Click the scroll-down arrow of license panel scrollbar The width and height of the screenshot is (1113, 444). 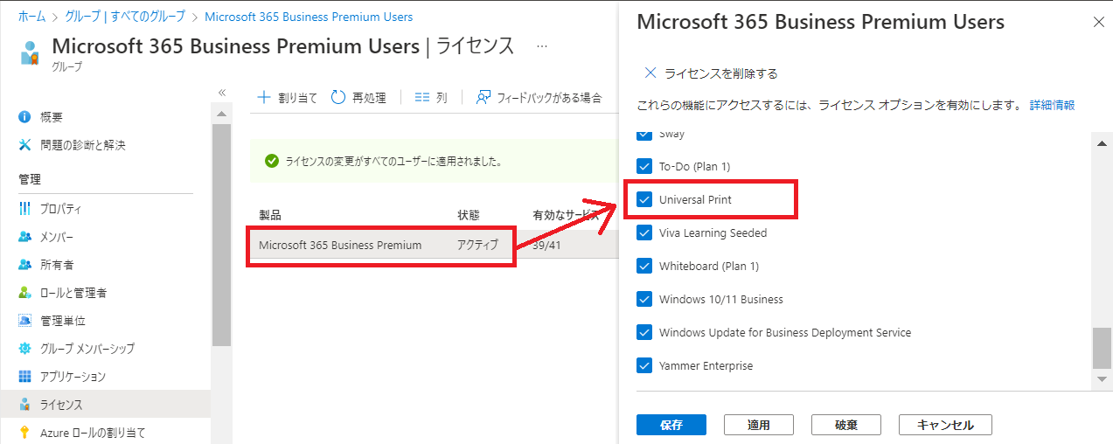(x=1102, y=378)
